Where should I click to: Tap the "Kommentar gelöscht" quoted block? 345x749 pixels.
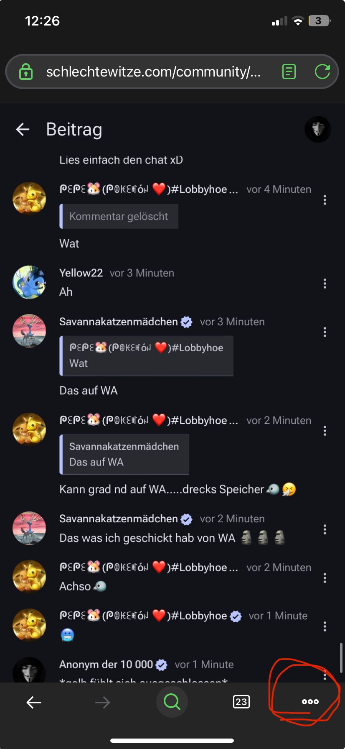[x=119, y=216]
